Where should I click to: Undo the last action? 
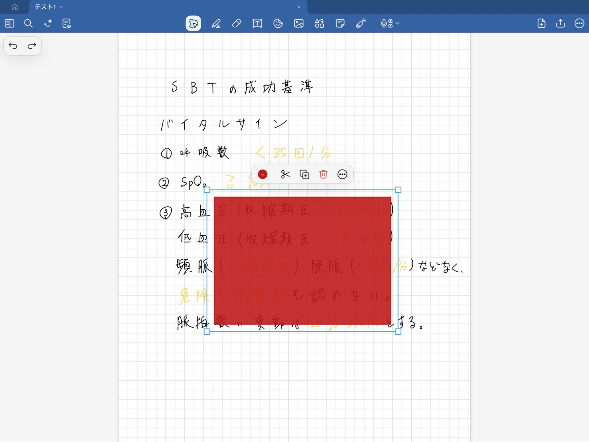coord(13,46)
